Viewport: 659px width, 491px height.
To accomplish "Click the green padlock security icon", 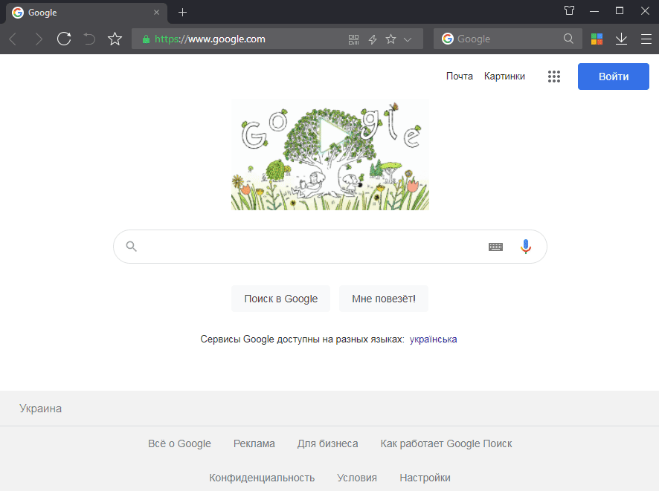I will [x=146, y=39].
